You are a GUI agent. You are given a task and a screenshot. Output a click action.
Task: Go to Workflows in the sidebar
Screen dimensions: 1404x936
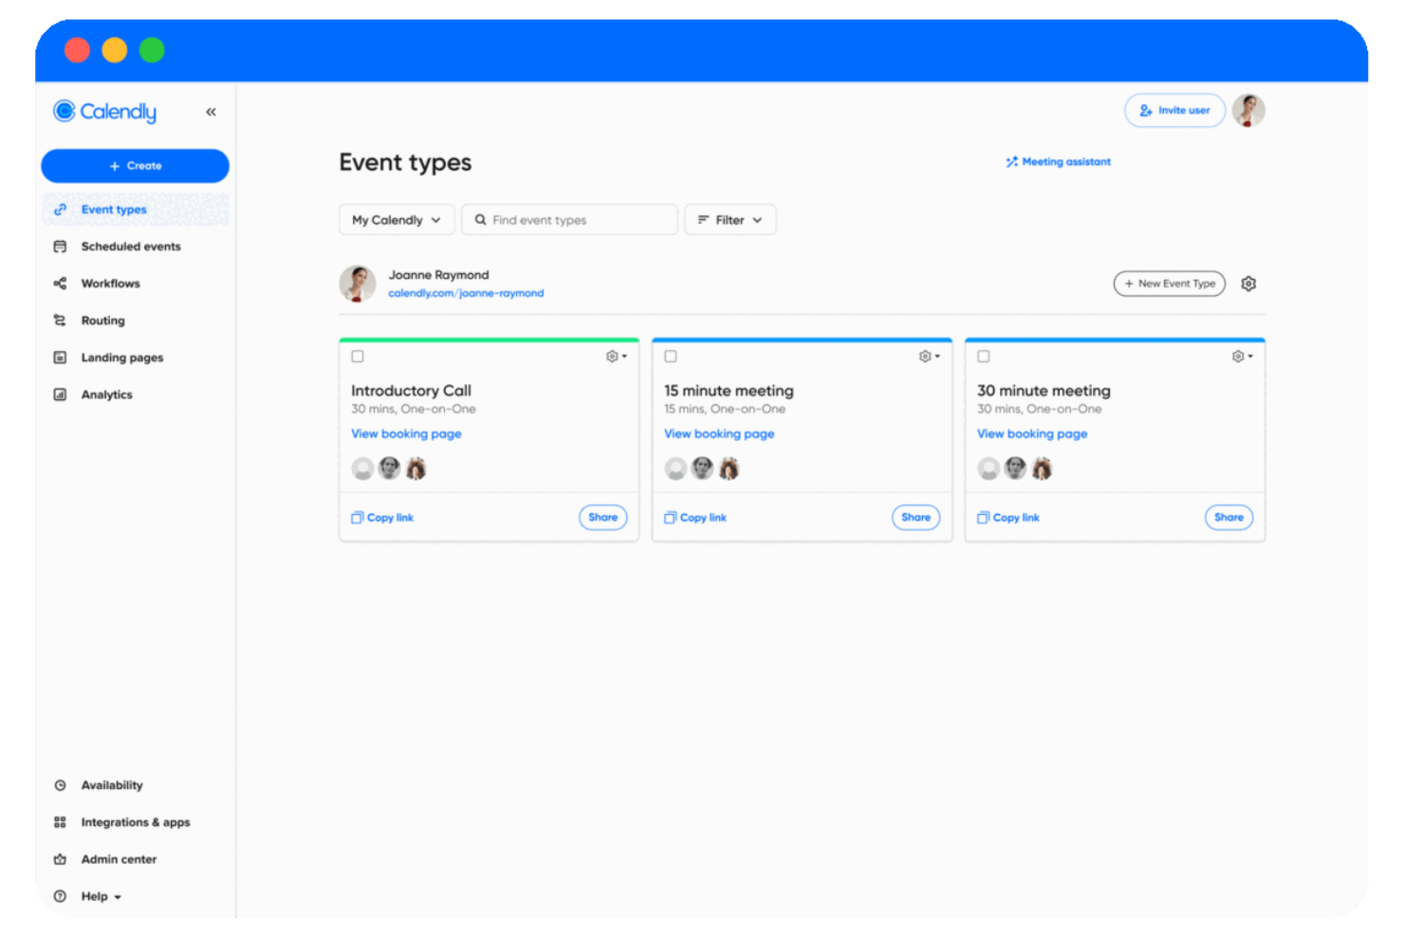point(110,284)
